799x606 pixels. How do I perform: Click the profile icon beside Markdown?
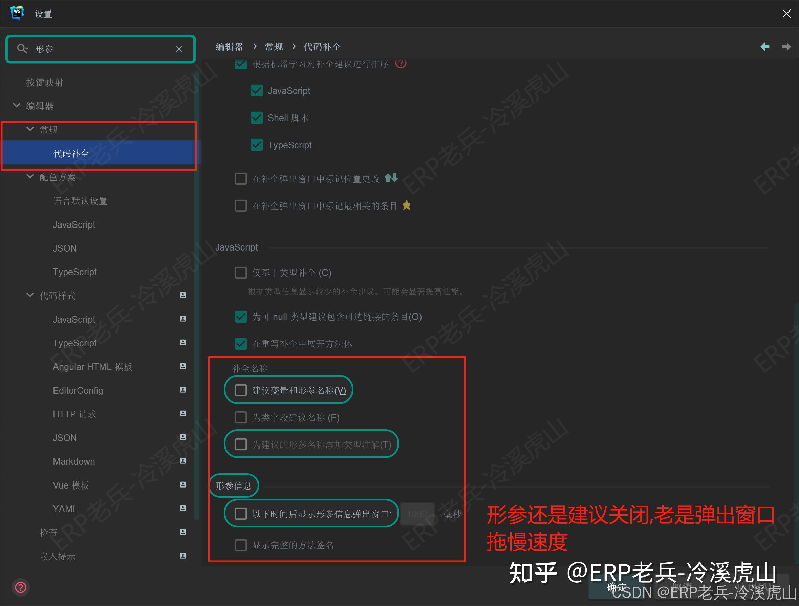pos(183,461)
